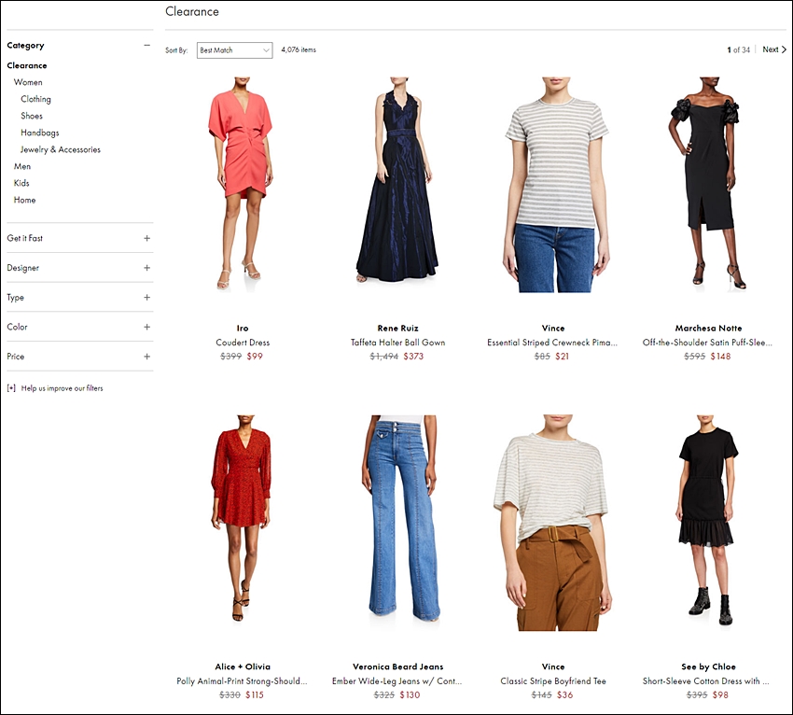Click Essential Striped Crewneck Pima title
This screenshot has width=793, height=715.
click(552, 343)
